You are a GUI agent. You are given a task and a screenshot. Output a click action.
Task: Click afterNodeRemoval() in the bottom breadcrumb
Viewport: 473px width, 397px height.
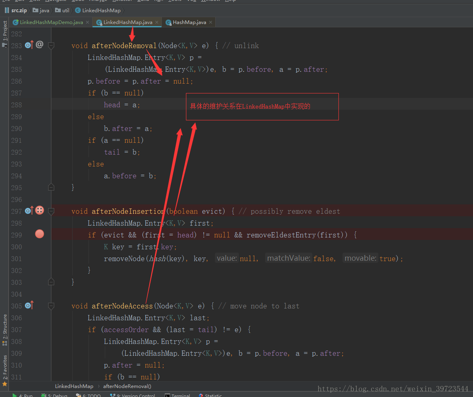pyautogui.click(x=127, y=386)
